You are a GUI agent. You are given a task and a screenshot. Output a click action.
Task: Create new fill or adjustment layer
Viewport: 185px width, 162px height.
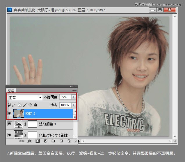(x=46, y=141)
